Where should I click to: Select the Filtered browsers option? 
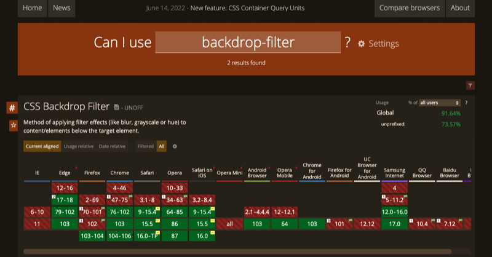[x=146, y=146]
